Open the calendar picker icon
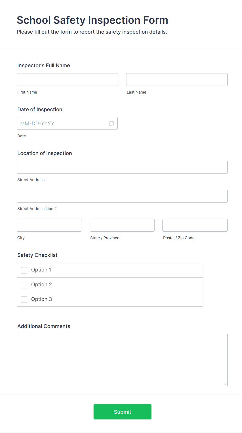Viewport: 242px width, 433px height. tap(112, 123)
